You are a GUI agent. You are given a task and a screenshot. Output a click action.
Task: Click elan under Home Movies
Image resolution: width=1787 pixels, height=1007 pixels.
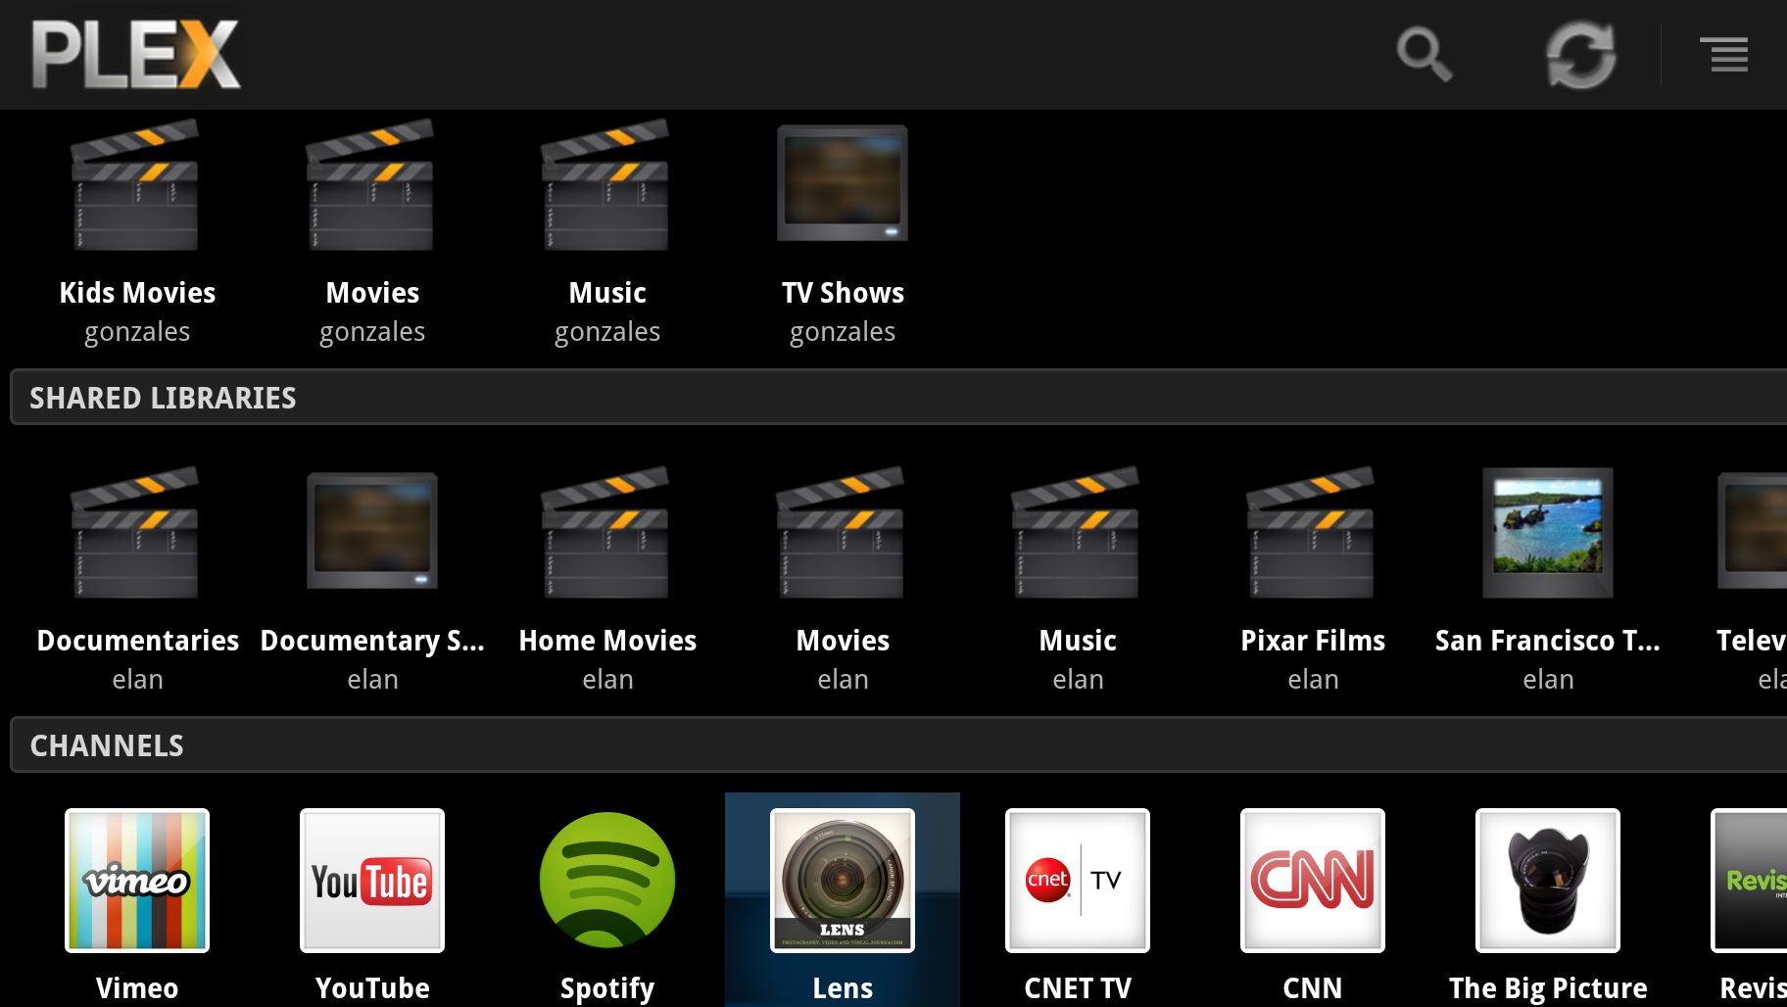tap(607, 680)
